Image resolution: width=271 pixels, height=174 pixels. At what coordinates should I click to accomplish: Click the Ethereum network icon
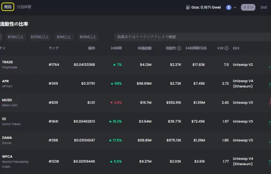tap(229, 7)
